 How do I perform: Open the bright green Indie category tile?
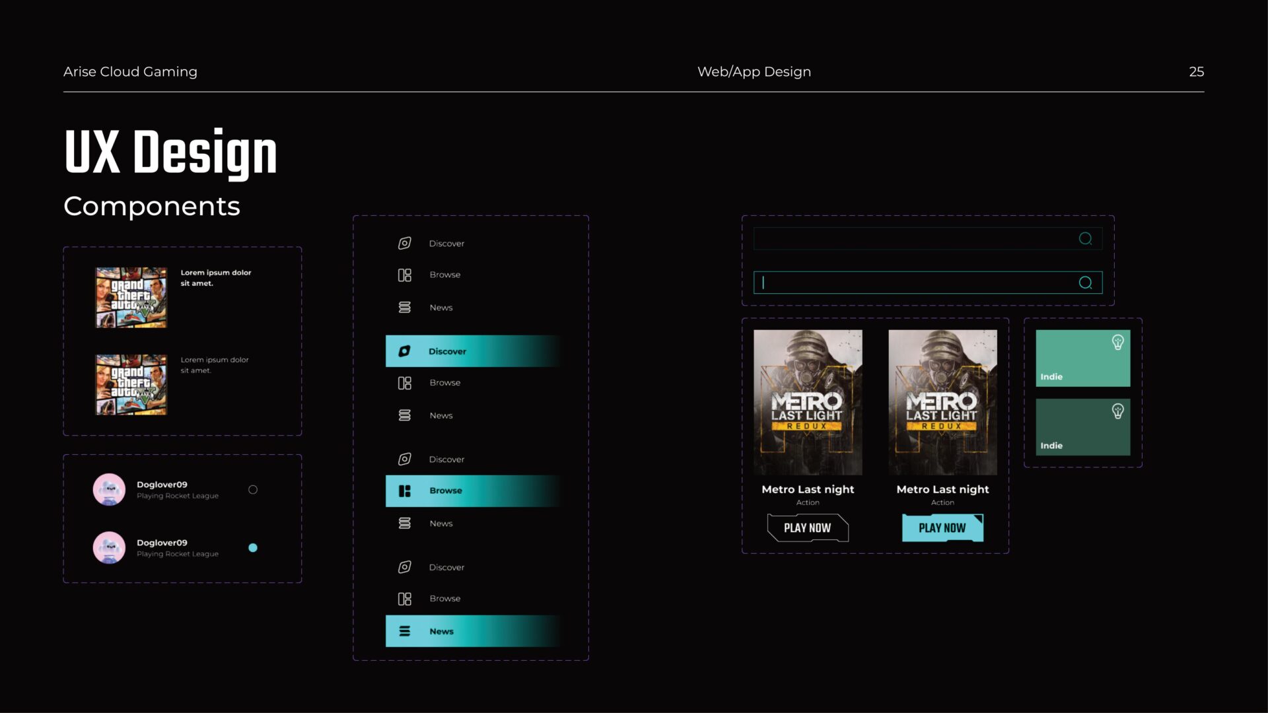1083,358
